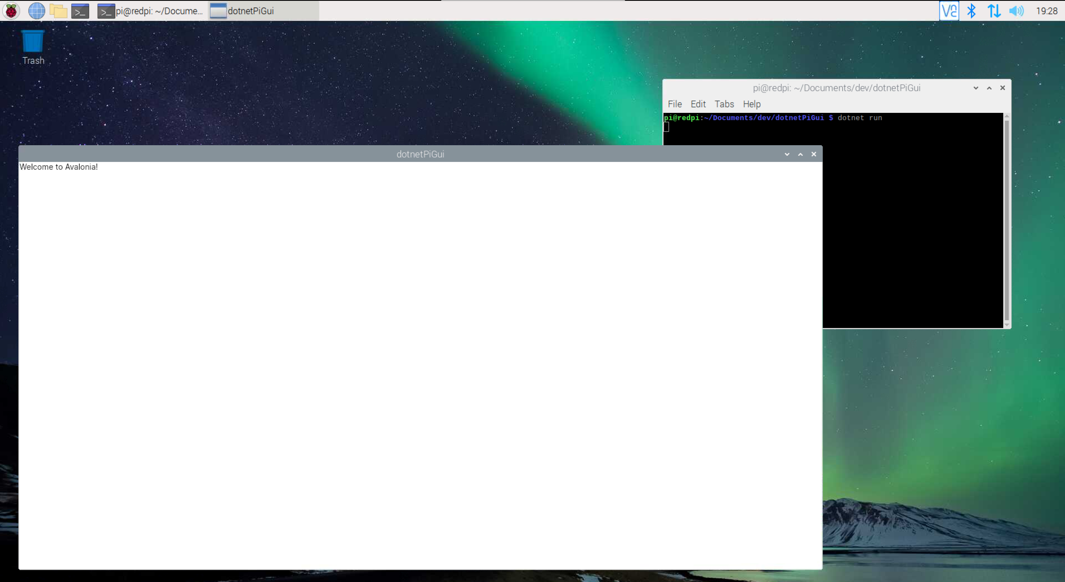The width and height of the screenshot is (1065, 582).
Task: Open the terminal window's title bar menu arrow
Action: tap(976, 88)
